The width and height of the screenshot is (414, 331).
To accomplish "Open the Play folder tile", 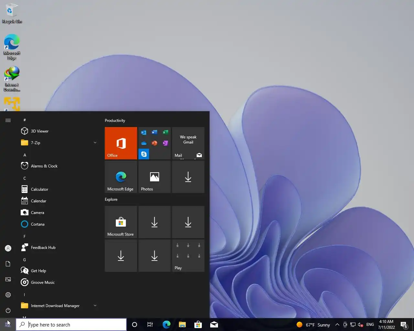I will pyautogui.click(x=188, y=256).
